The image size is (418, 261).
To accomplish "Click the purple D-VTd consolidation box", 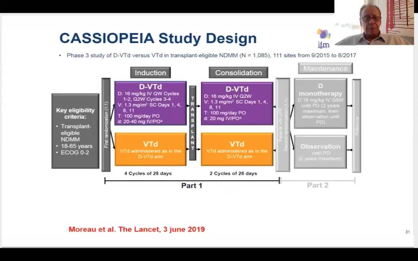I will (x=237, y=104).
